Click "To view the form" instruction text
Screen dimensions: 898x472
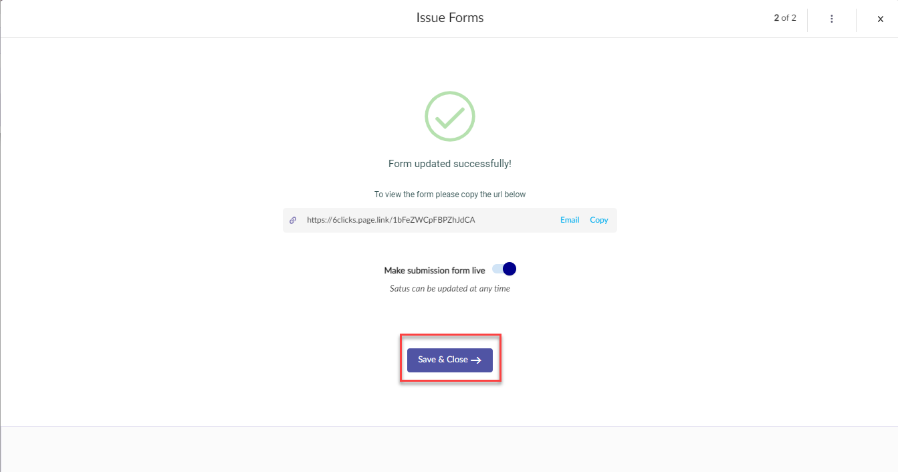[450, 195]
